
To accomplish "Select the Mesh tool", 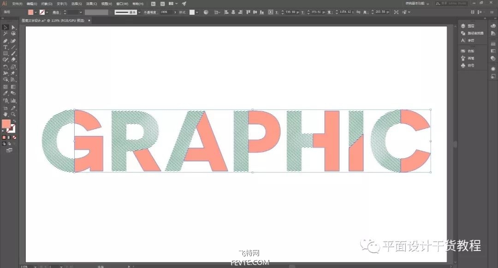I will tap(6, 87).
